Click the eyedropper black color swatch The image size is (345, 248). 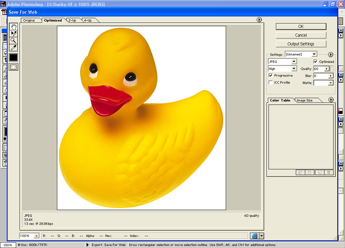pos(13,57)
